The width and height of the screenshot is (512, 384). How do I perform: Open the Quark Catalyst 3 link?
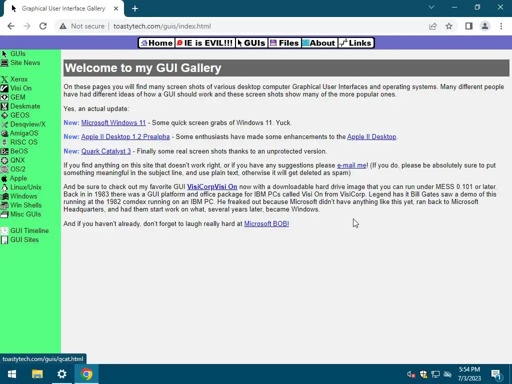106,151
